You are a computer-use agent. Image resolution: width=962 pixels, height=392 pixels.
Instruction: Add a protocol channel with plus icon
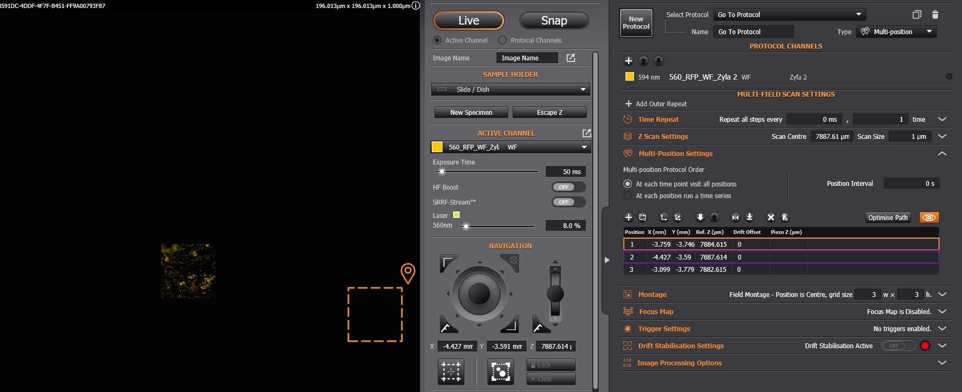point(629,61)
